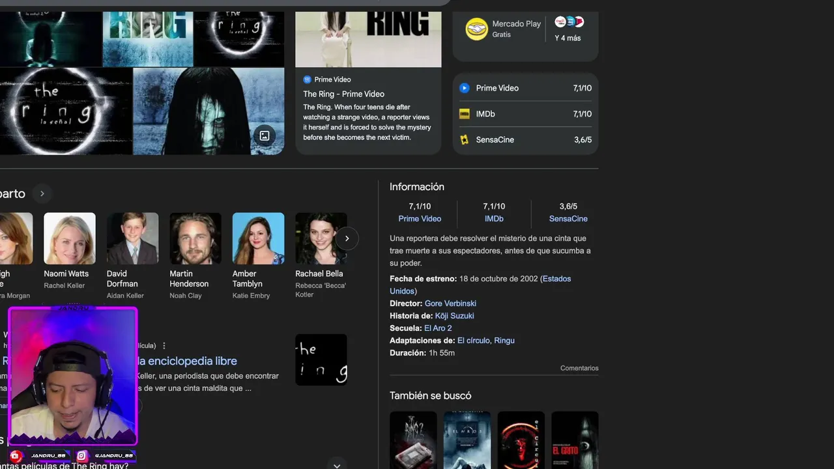Click the SensaCine logo icon in ratings
834x469 pixels.
pos(465,139)
